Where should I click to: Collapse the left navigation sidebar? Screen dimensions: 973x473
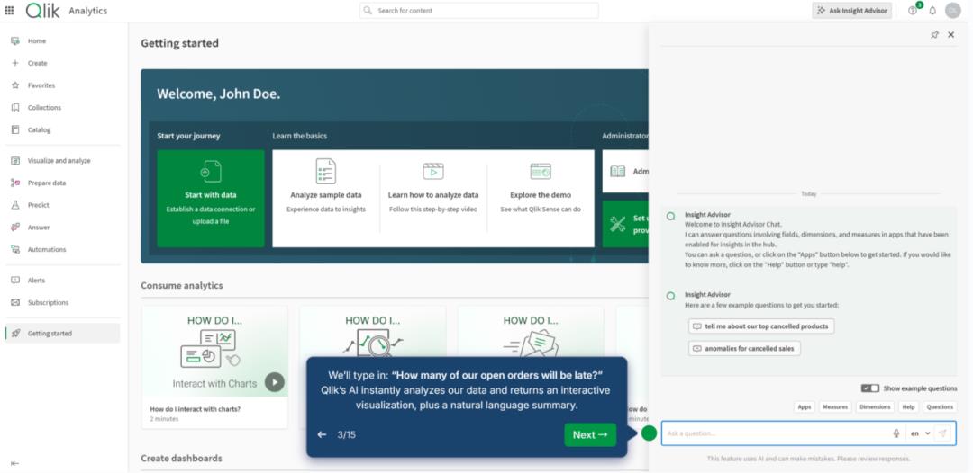coord(14,463)
